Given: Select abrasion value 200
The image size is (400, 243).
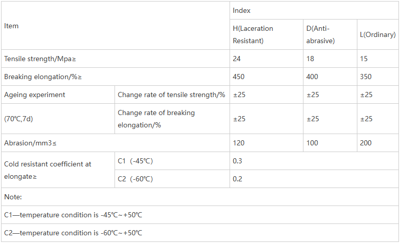Looking at the screenshot, I should [366, 143].
